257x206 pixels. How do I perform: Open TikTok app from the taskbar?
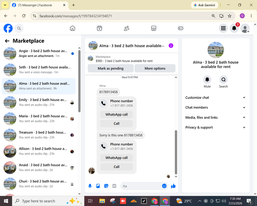pyautogui.click(x=144, y=201)
